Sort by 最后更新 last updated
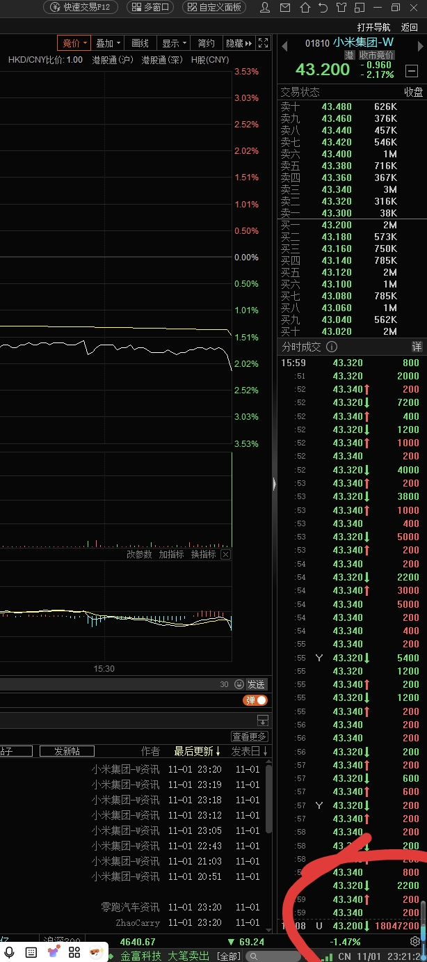Viewport: 427px width, 962px height. tap(197, 751)
